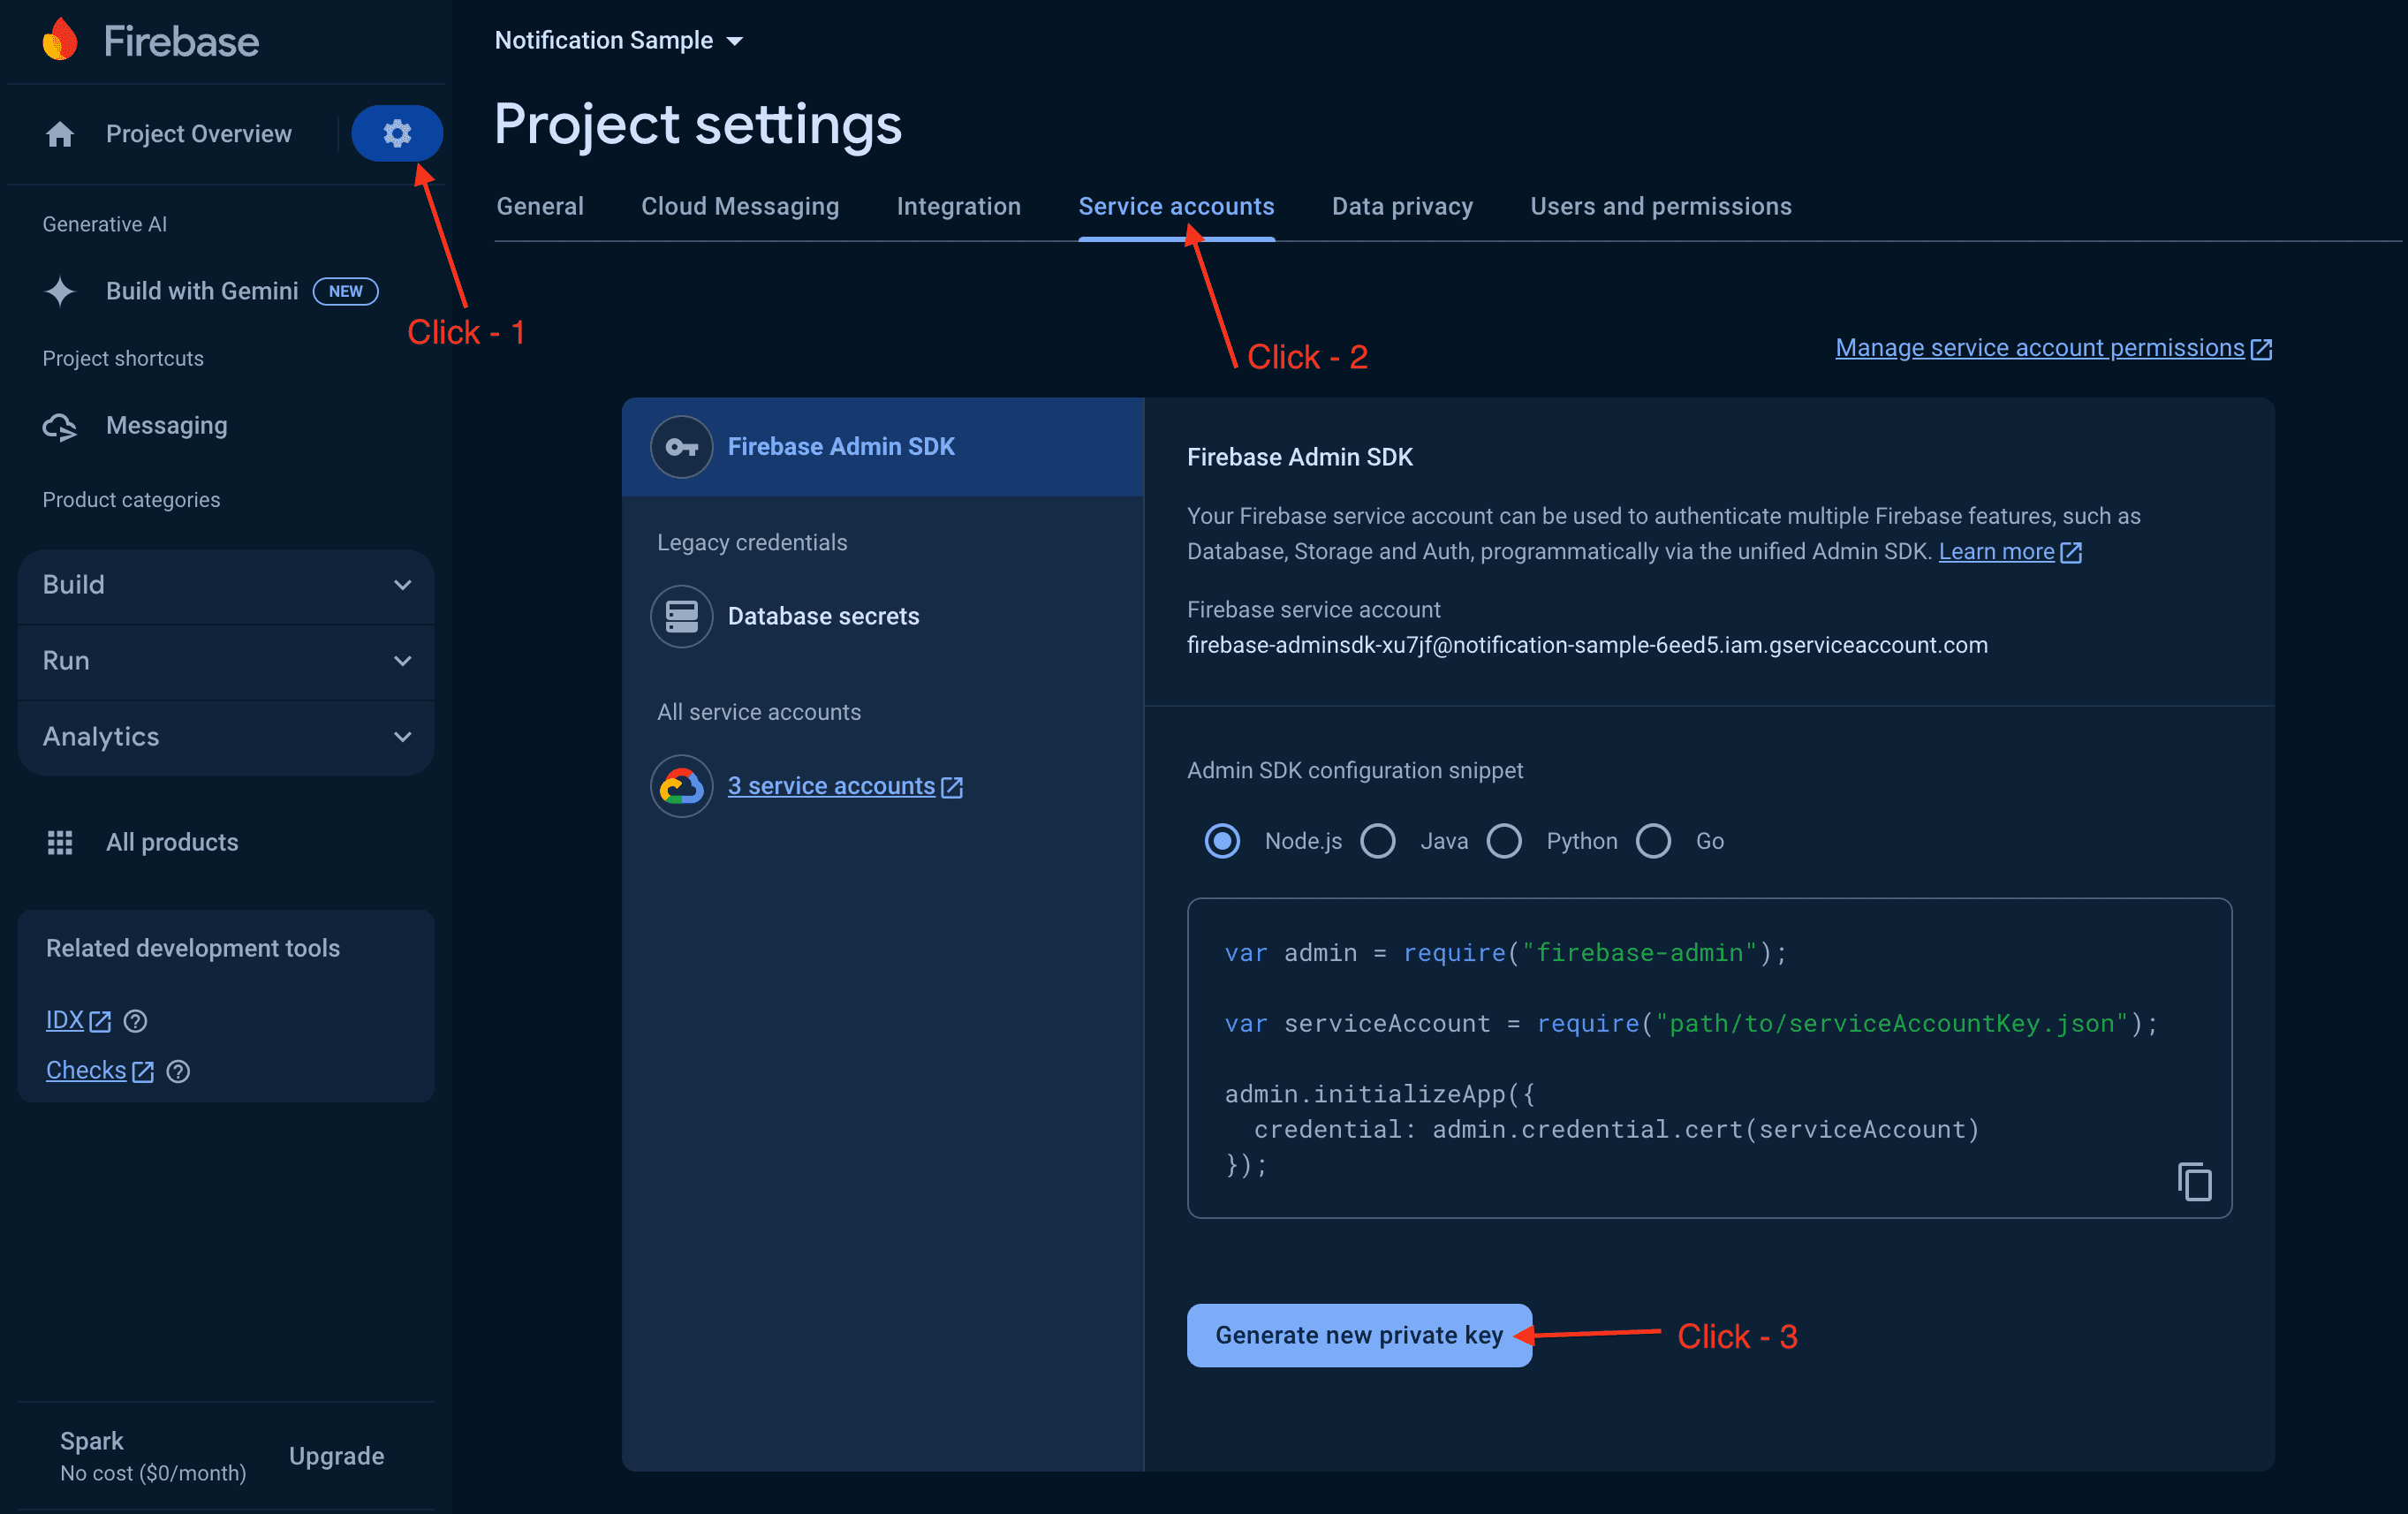Select the Java radio button

click(x=1377, y=841)
